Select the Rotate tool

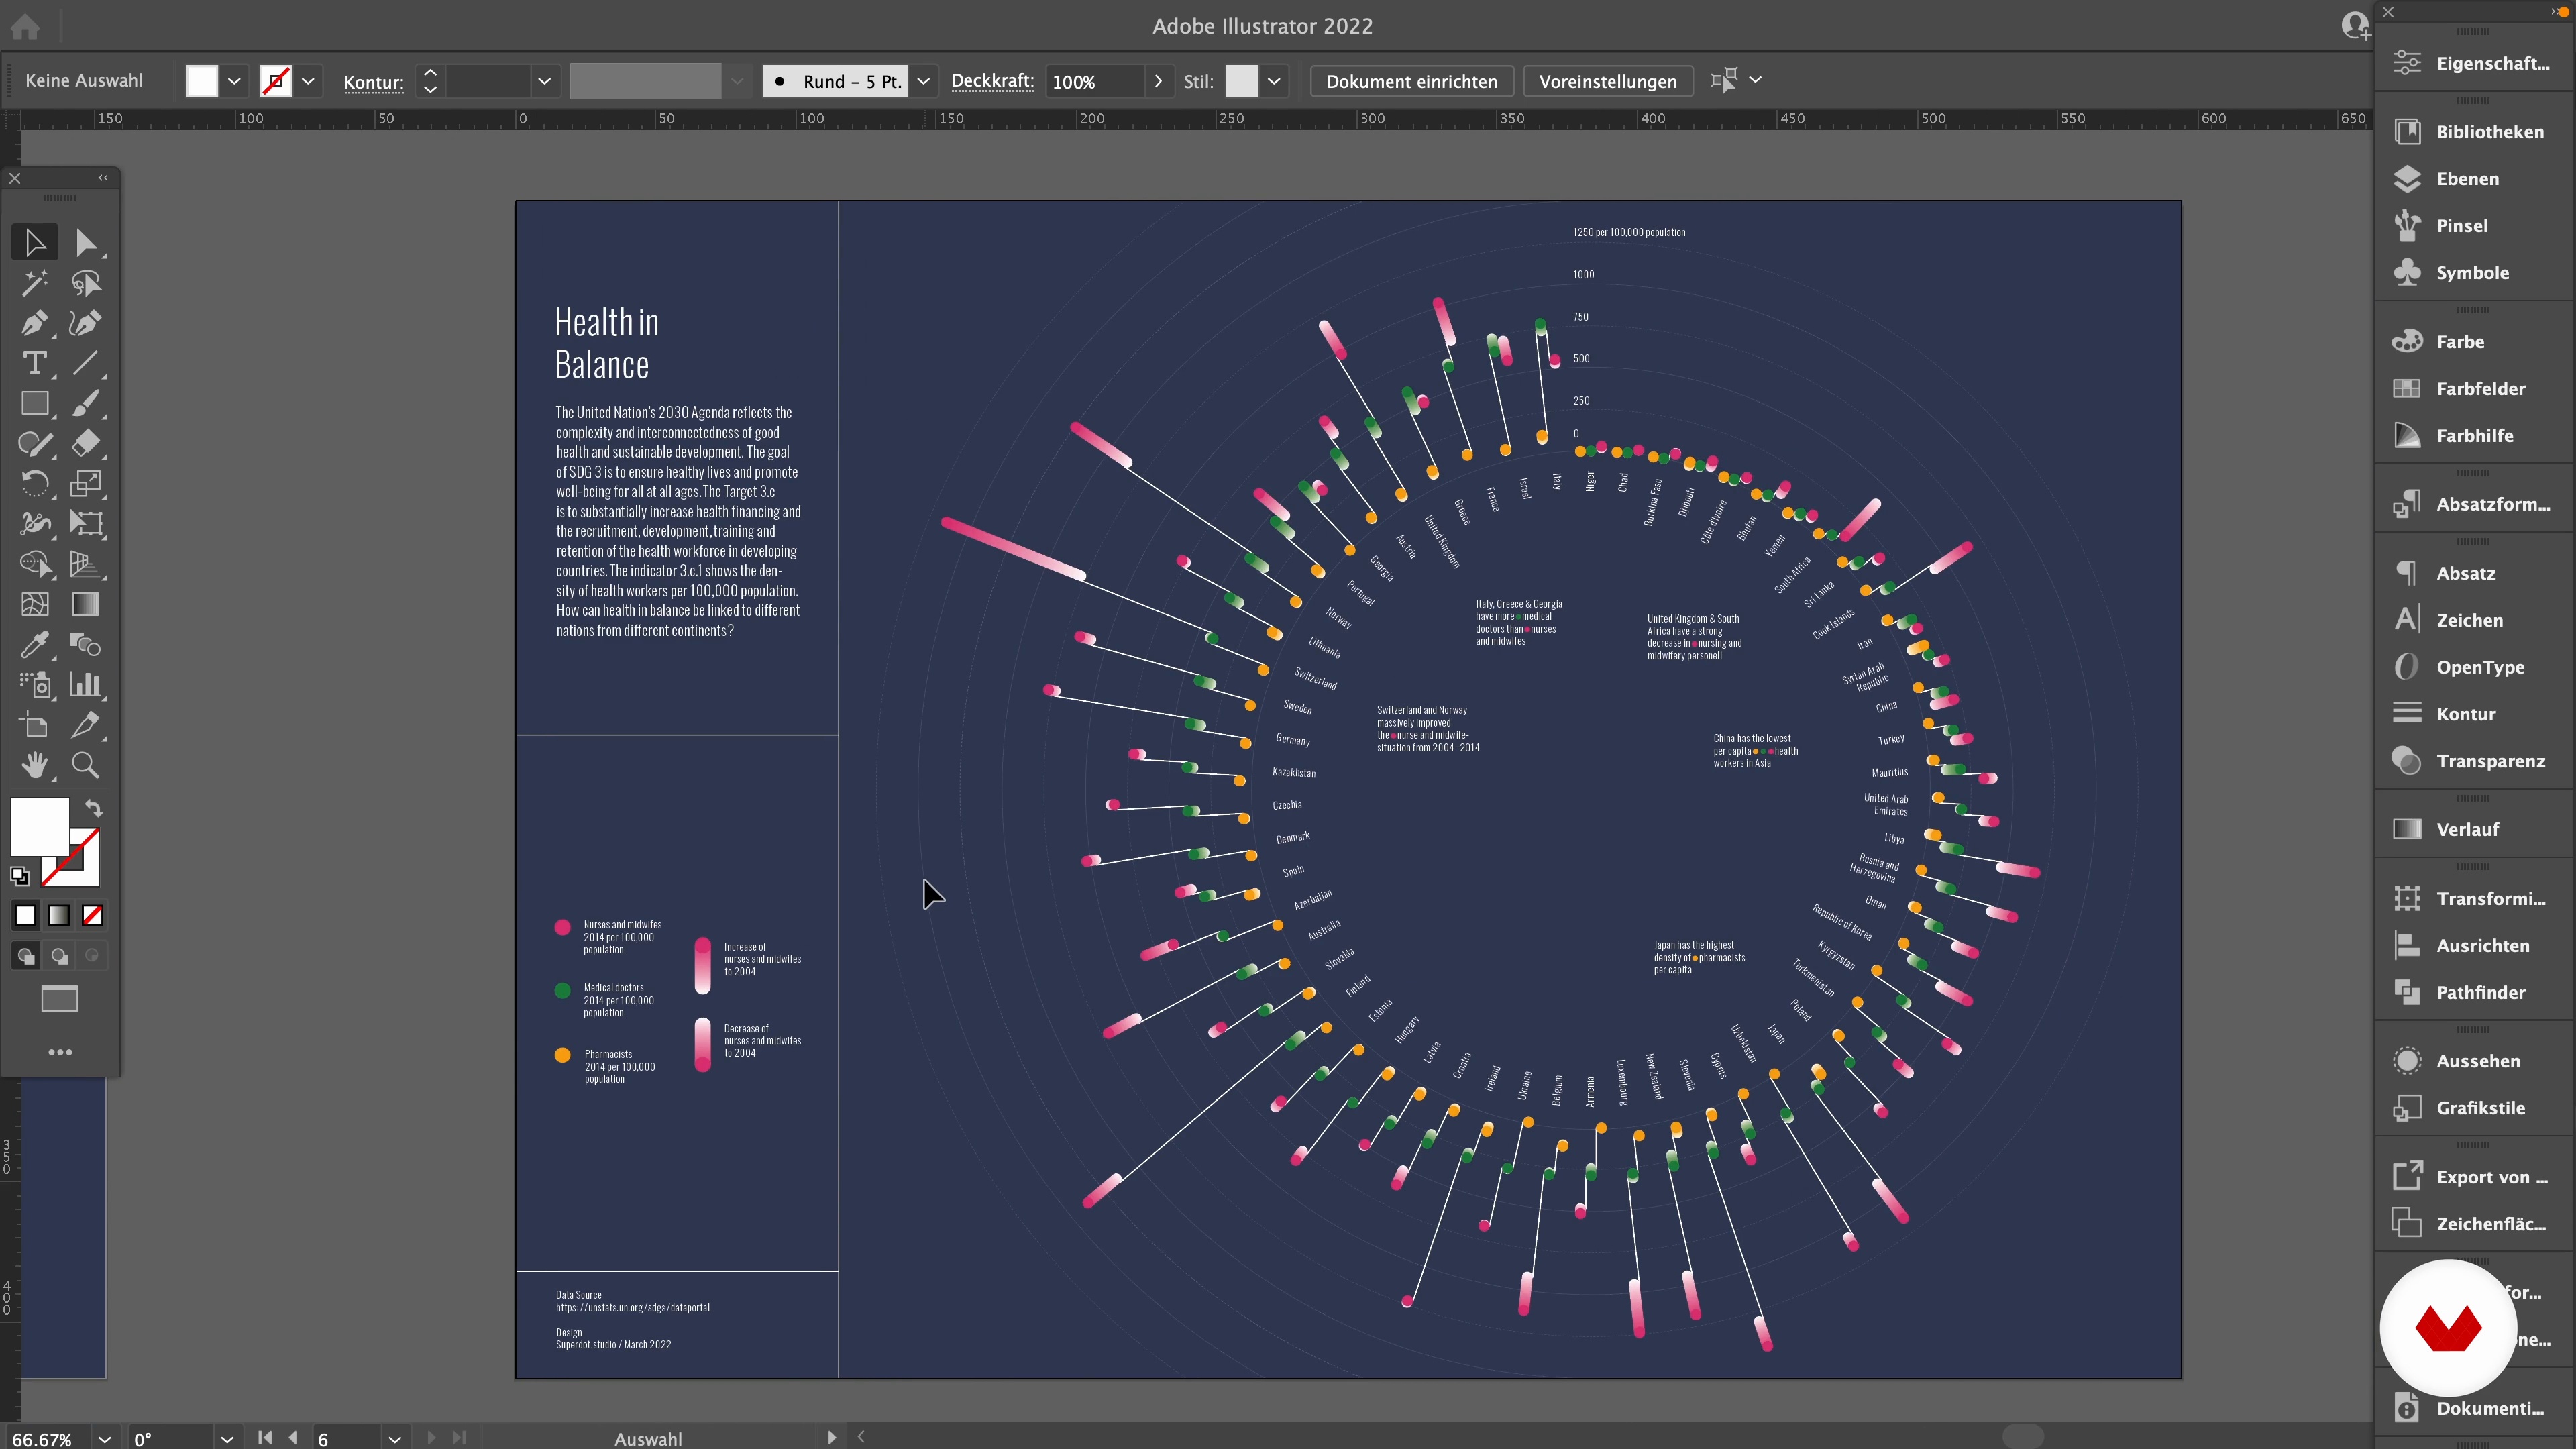tap(35, 484)
